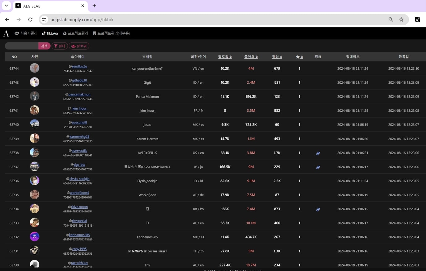Viewport: 426px width, 271px height.
Task: Open link icon for rkive.moon row
Action: tap(318, 210)
